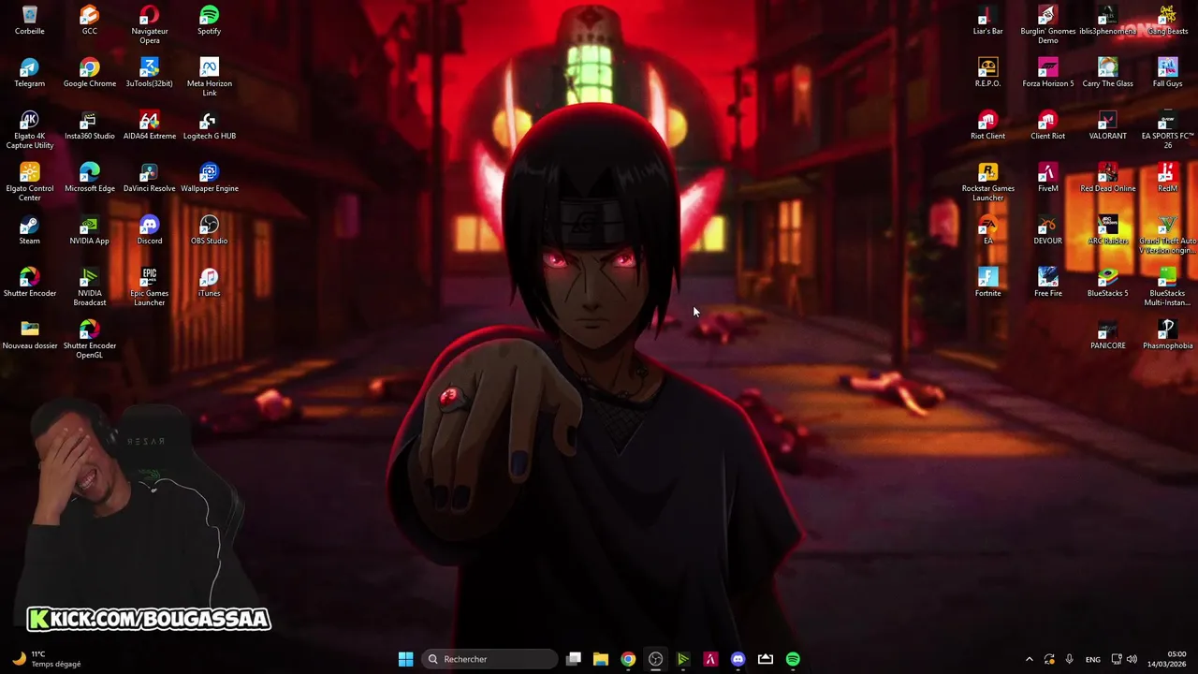Select the OBS Studio desktop icon
This screenshot has height=674, width=1198.
[x=210, y=230]
